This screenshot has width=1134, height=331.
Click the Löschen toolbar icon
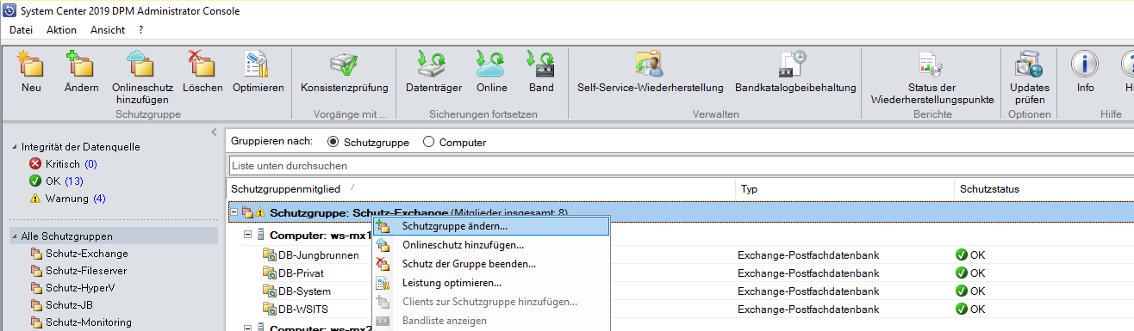pos(202,64)
